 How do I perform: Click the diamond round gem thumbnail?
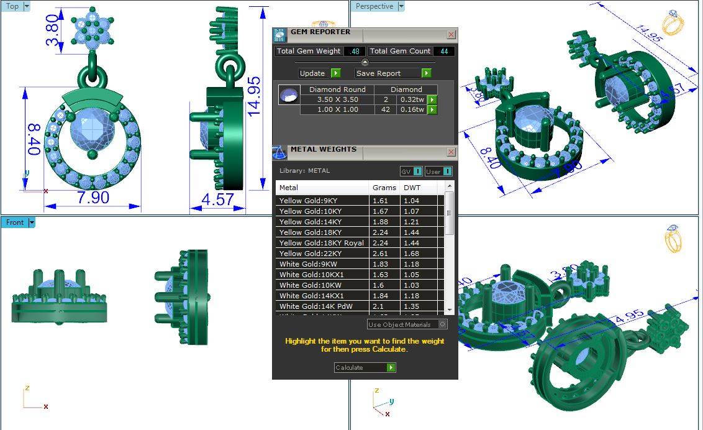288,95
